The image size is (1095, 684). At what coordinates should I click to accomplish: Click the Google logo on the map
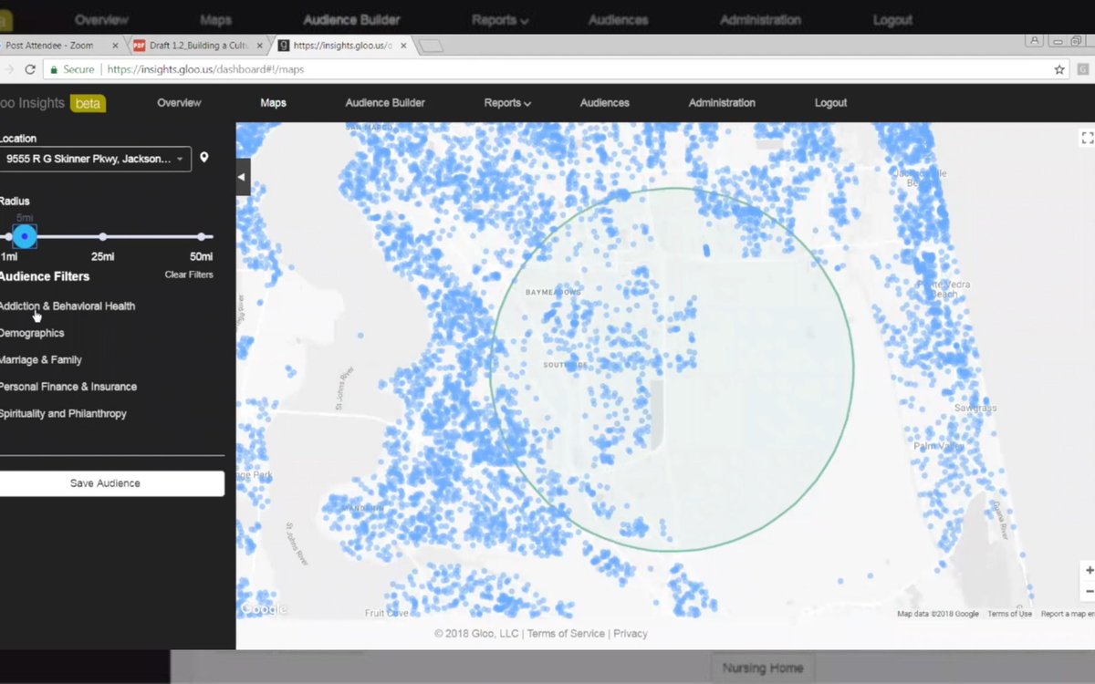click(x=264, y=609)
